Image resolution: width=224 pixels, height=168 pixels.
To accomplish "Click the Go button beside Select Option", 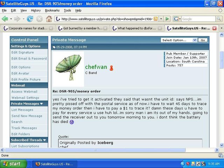I will pyautogui.click(x=203, y=40).
